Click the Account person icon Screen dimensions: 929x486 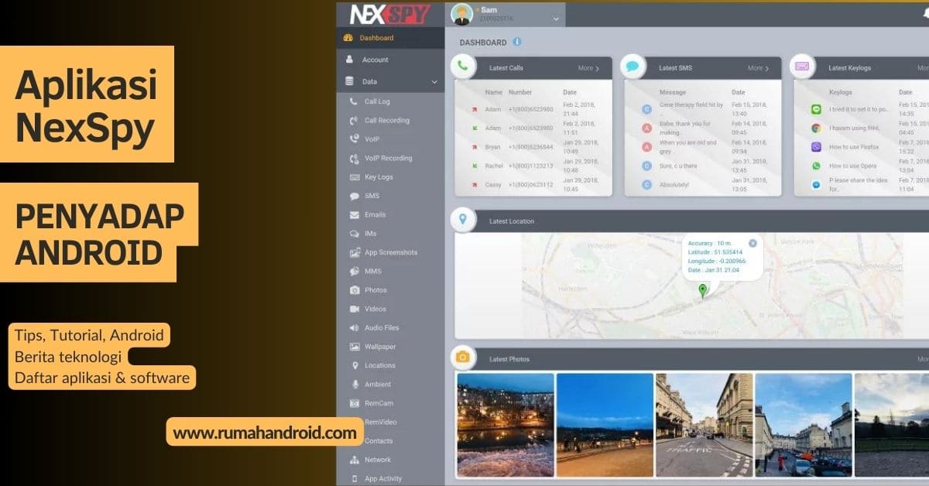point(349,60)
